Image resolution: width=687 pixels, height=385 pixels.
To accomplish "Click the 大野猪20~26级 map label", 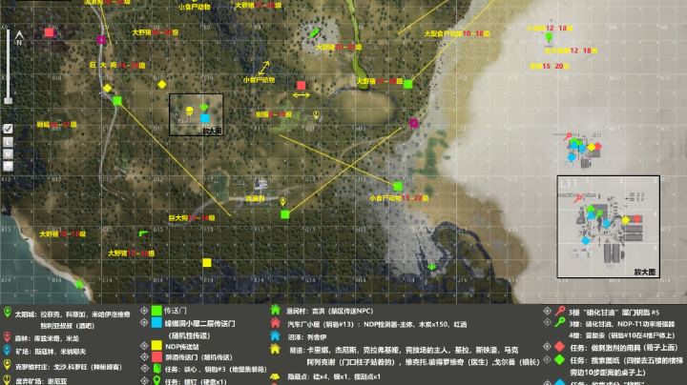I will [x=156, y=32].
